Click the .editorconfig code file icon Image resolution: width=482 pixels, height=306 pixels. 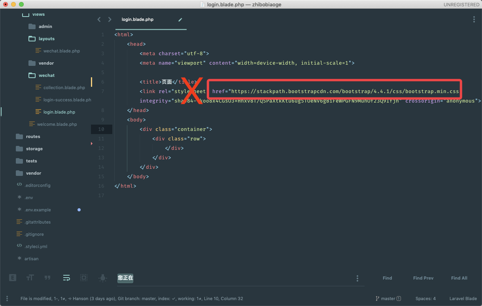[19, 185]
